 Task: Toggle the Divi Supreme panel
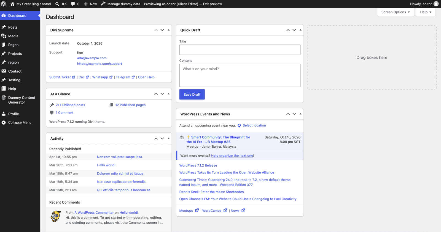[x=168, y=30]
